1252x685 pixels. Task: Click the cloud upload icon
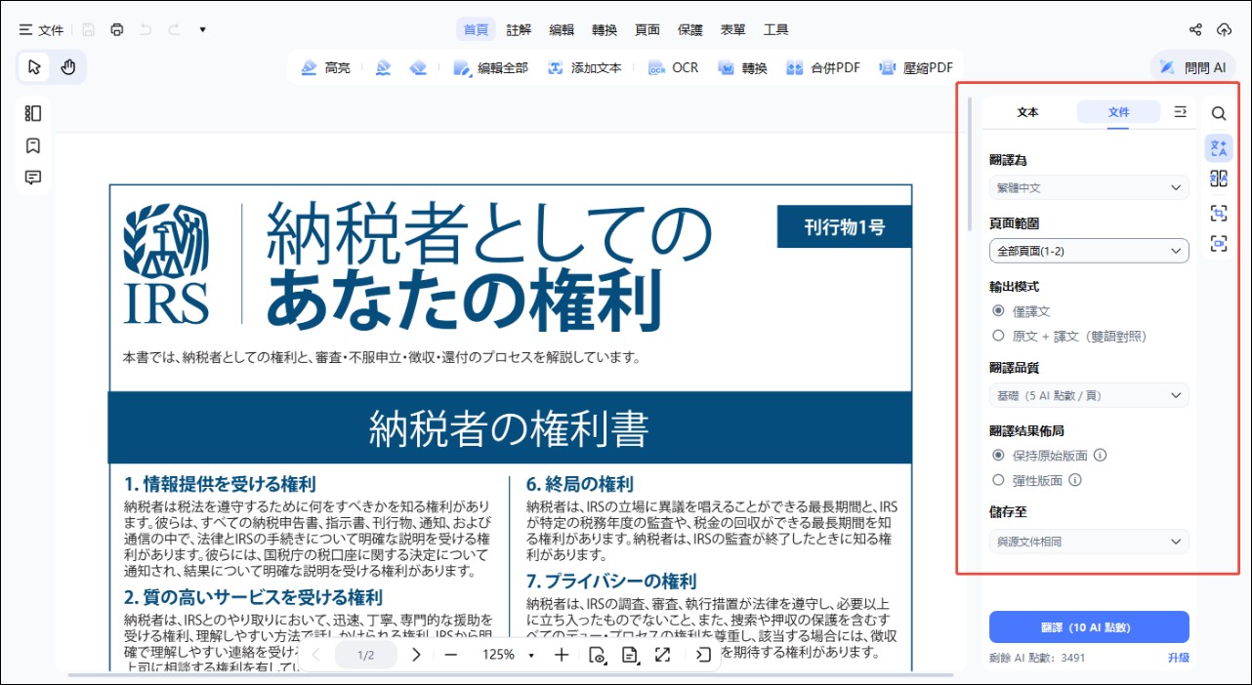(x=1225, y=29)
